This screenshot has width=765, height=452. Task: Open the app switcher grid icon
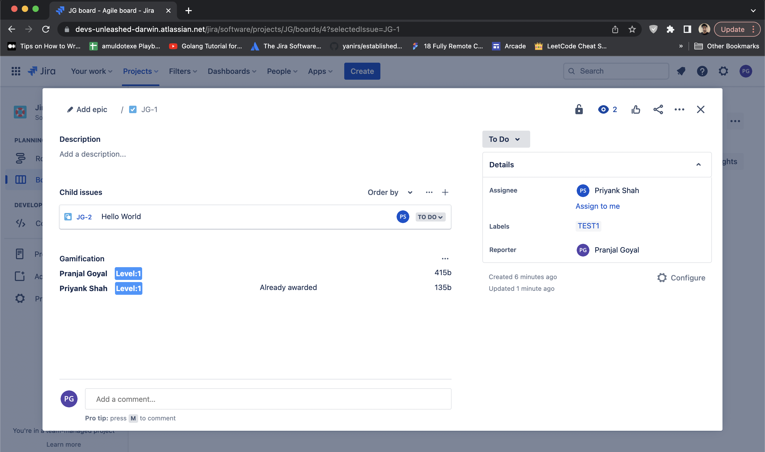click(x=16, y=71)
